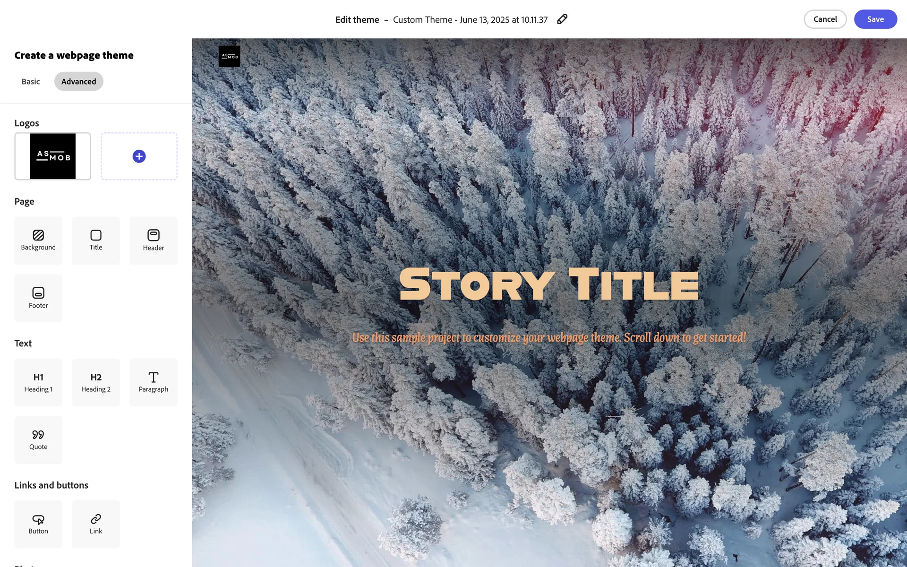Click the Story Title text in preview
This screenshot has height=567, width=907.
point(549,284)
